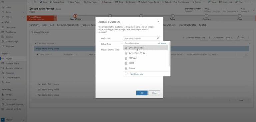The width and height of the screenshot is (256, 122).
Task: Click the Book command
Action: pos(119,2)
